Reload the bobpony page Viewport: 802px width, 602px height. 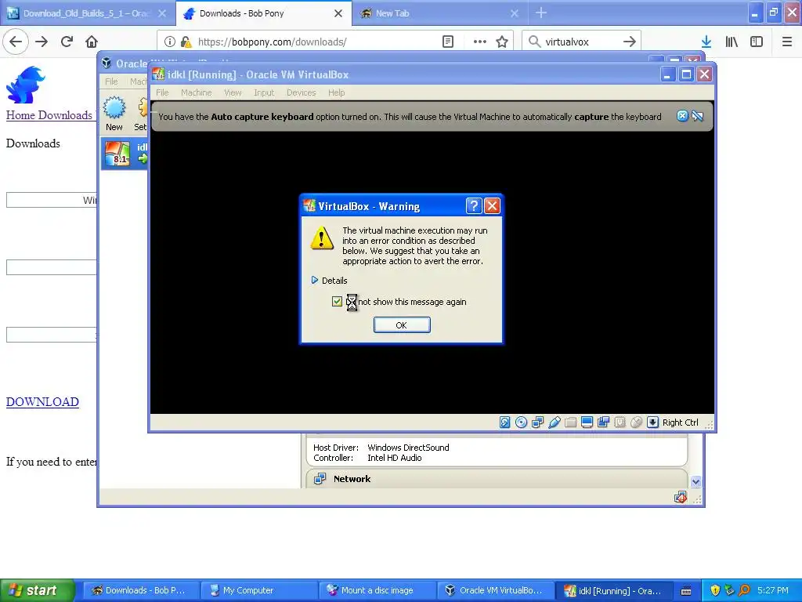67,42
